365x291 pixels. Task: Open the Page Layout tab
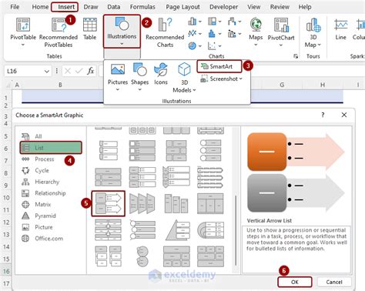click(182, 7)
